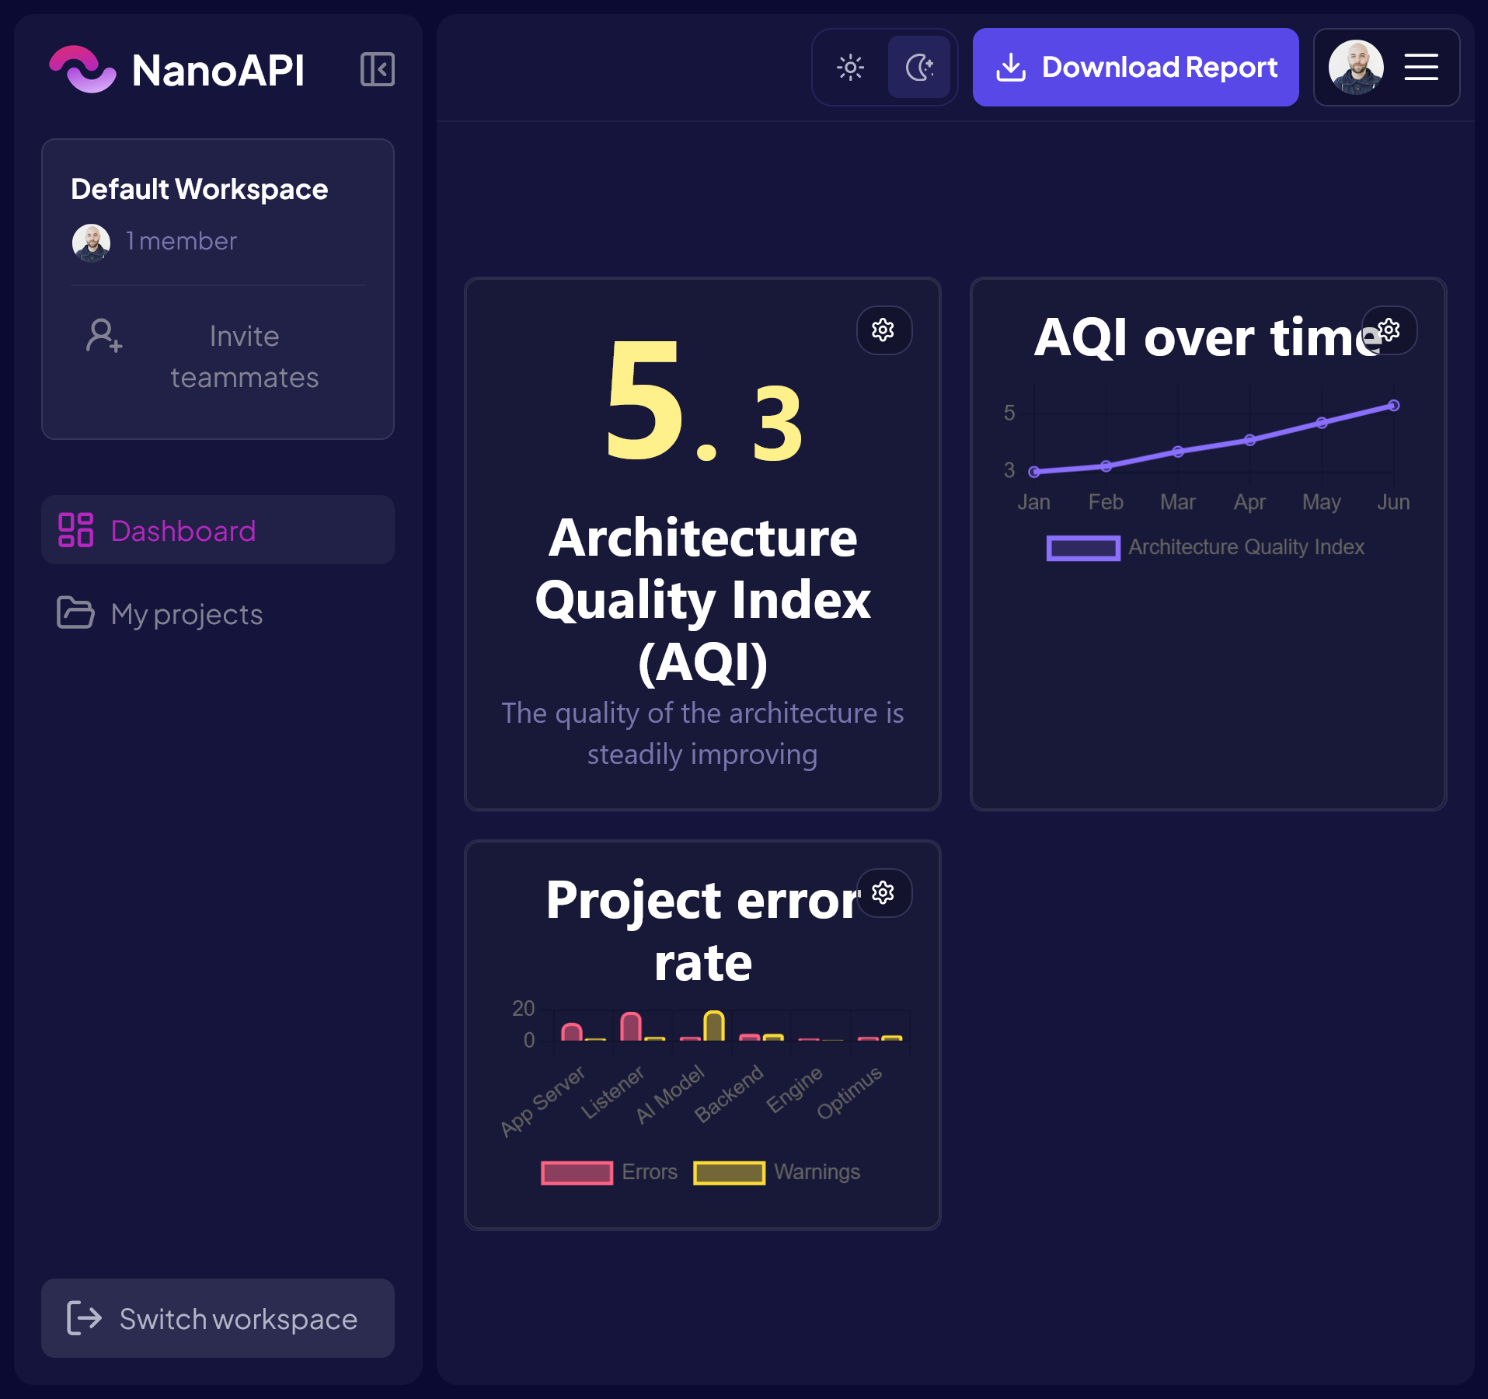Viewport: 1488px width, 1399px height.
Task: Click the profile avatar in header
Action: (x=1356, y=68)
